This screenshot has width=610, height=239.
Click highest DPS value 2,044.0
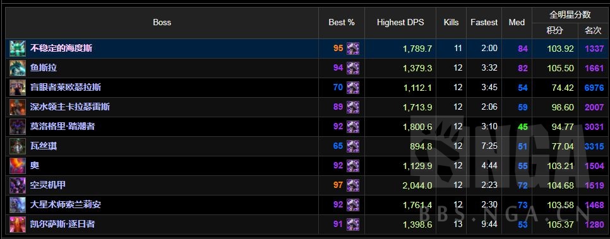coord(417,185)
